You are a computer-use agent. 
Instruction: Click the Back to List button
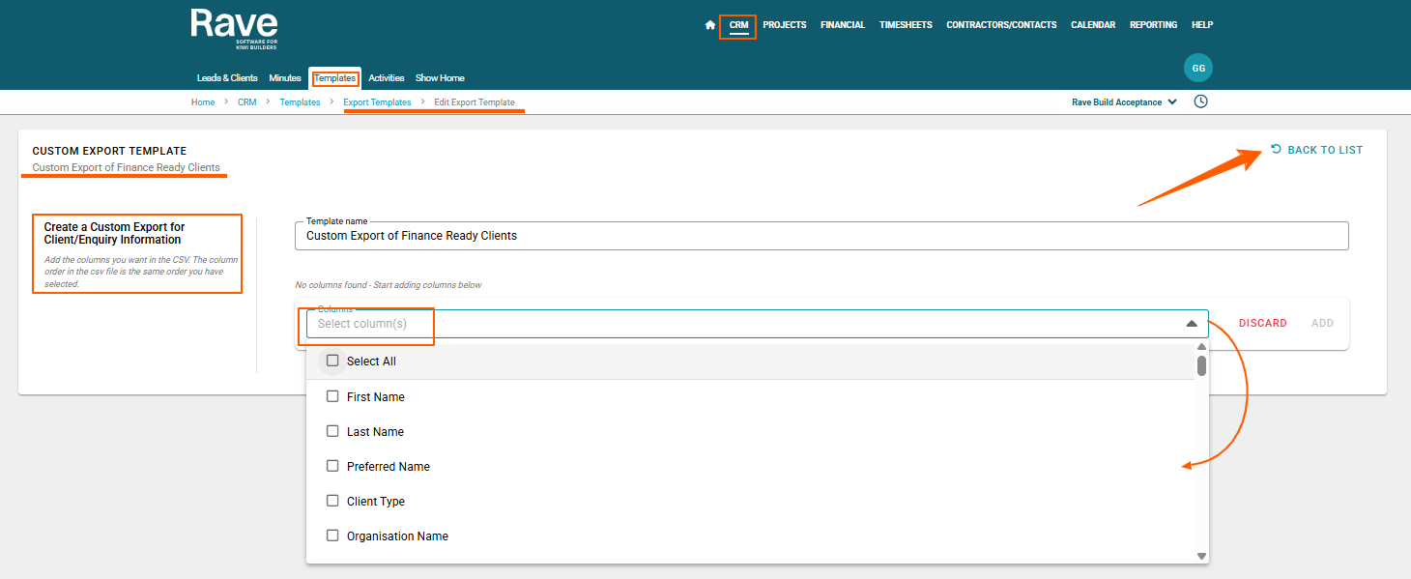[x=1316, y=150]
